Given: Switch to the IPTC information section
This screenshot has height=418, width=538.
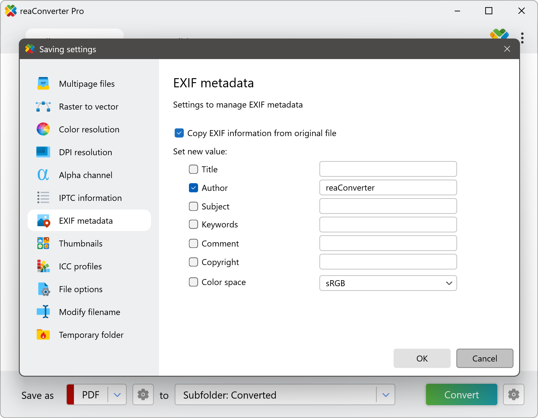Looking at the screenshot, I should (x=90, y=198).
